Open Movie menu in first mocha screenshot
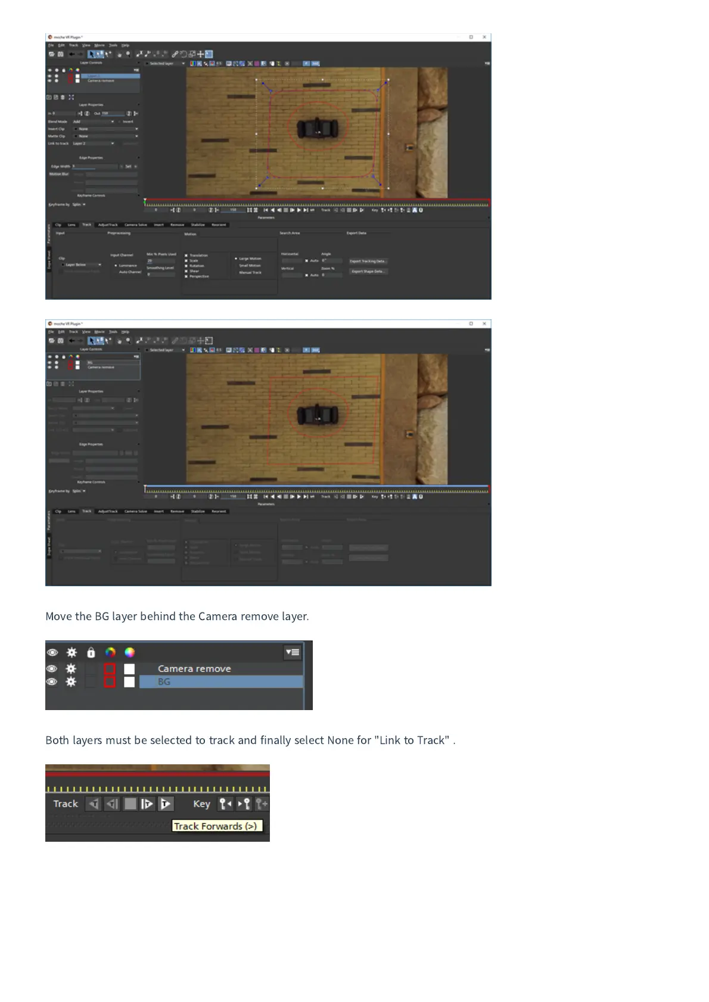 pos(99,45)
